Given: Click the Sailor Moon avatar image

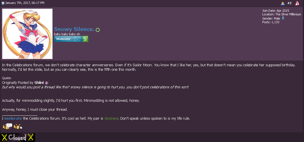Looking at the screenshot, I should coord(27,34).
